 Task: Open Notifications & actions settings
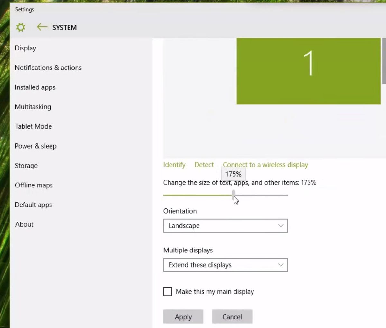point(48,68)
